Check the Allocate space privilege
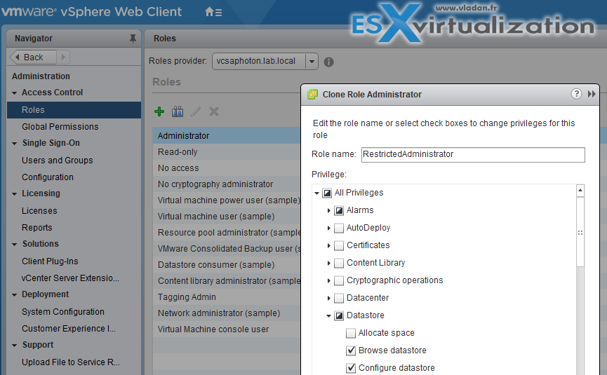The height and width of the screenshot is (375, 607). point(351,333)
